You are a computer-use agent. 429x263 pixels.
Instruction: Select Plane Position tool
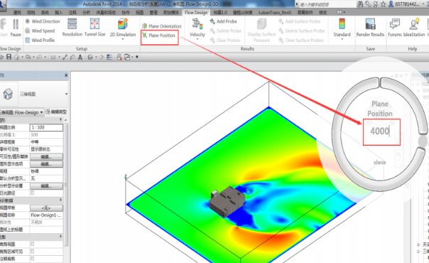click(159, 36)
